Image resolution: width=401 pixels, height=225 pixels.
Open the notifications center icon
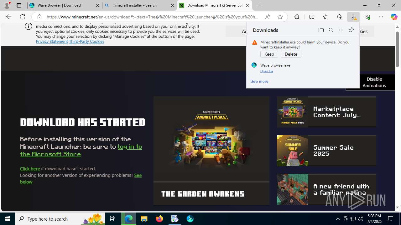pos(391,219)
